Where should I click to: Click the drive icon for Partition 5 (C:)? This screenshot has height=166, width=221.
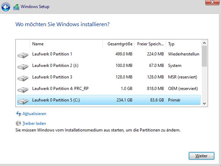click(x=23, y=101)
